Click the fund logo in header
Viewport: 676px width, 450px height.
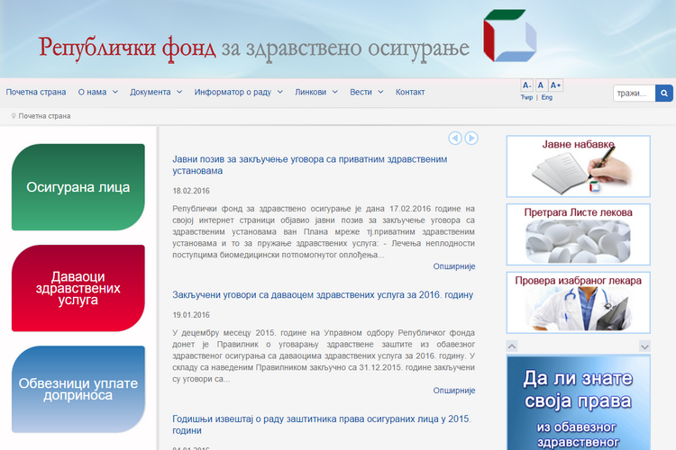click(510, 40)
